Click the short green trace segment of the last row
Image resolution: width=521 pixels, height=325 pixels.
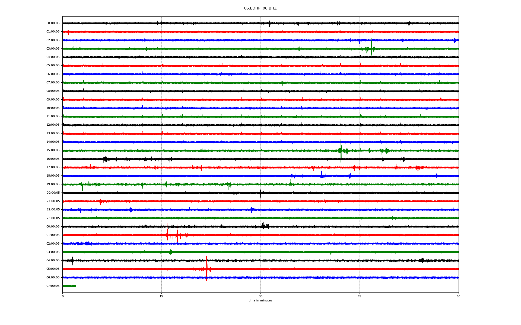69,286
